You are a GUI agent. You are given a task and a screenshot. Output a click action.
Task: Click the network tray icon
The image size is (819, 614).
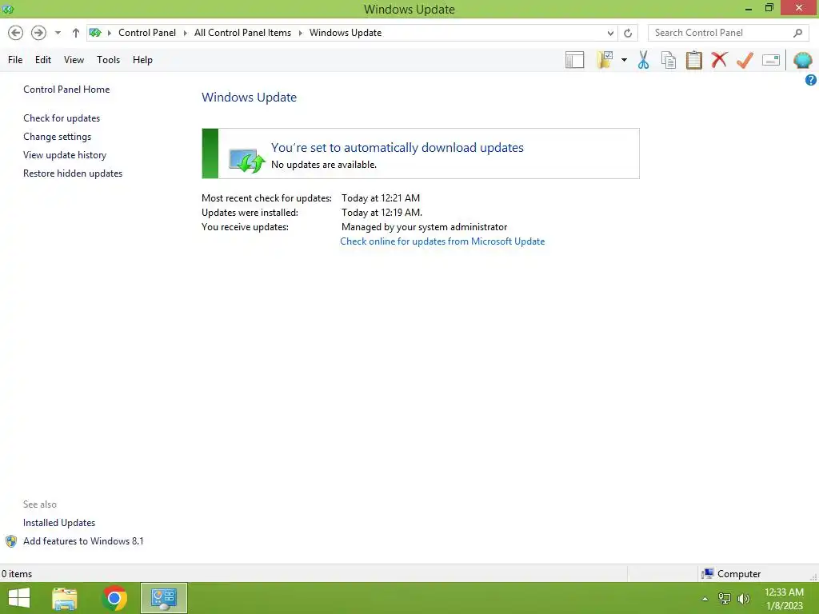(725, 599)
